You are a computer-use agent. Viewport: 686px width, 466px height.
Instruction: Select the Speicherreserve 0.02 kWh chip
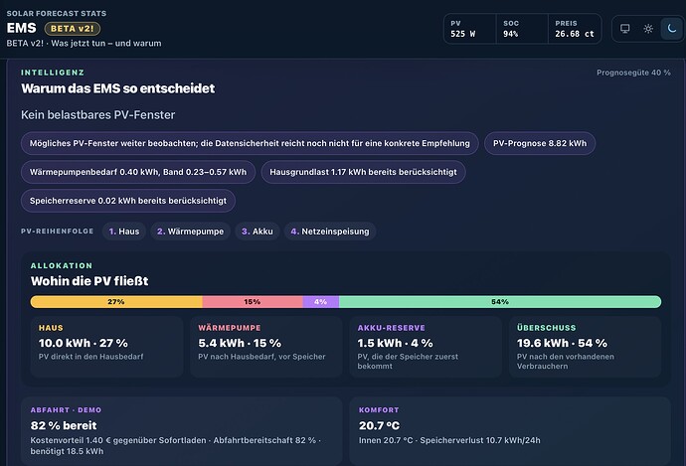point(127,201)
